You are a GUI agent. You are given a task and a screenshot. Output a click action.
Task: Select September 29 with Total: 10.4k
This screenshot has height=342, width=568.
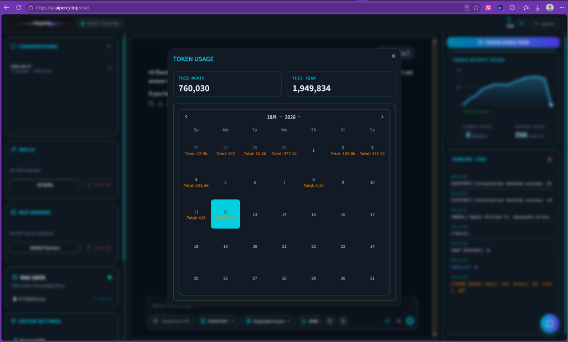[x=255, y=151]
